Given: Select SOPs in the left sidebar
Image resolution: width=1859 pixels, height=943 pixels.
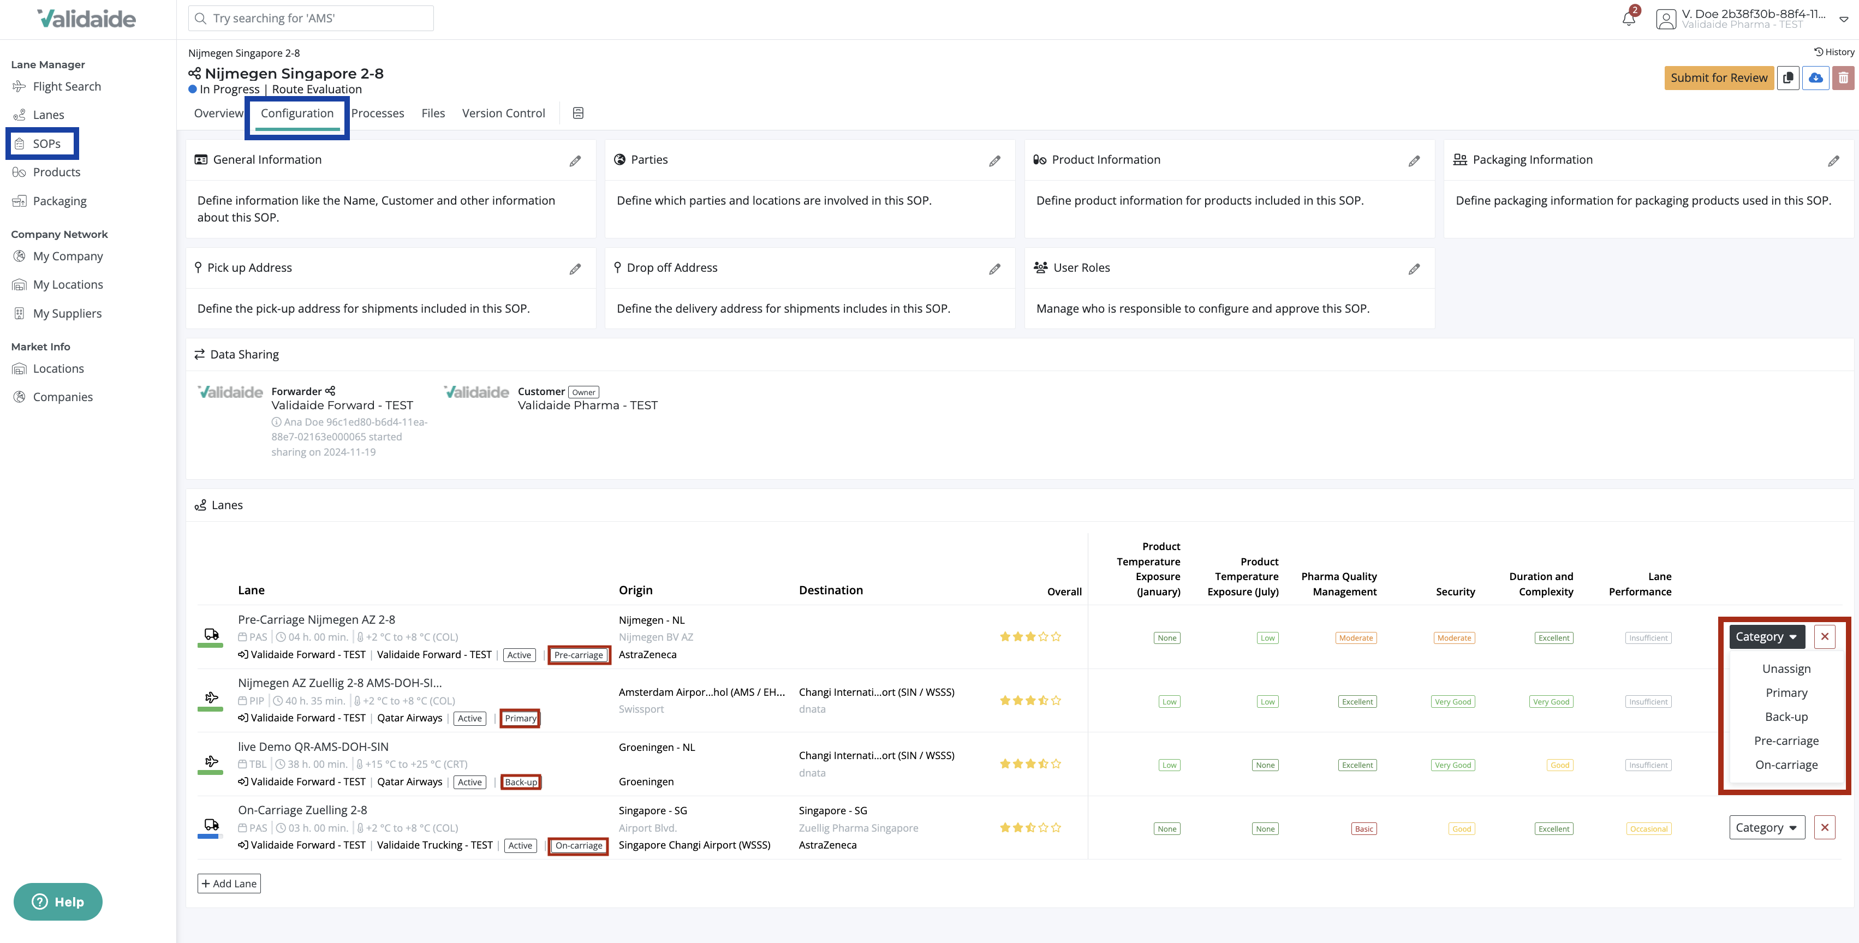Looking at the screenshot, I should click(x=47, y=143).
